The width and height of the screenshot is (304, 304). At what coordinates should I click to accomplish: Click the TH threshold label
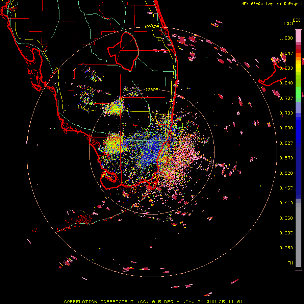click(x=290, y=263)
